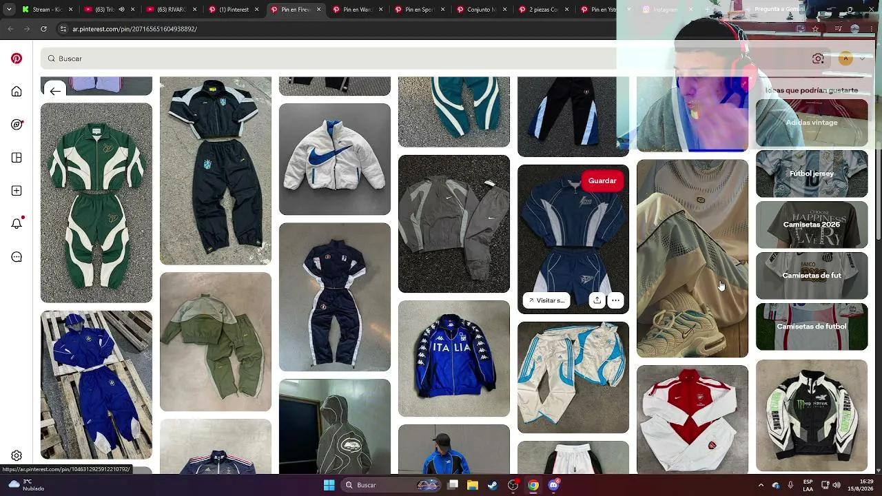Open the Pinterest logo home link

(17, 59)
